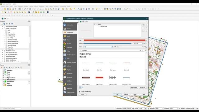Viewport: 199px width, 112px height.
Task: Switch to the Metadata tab
Action: coord(70,88)
